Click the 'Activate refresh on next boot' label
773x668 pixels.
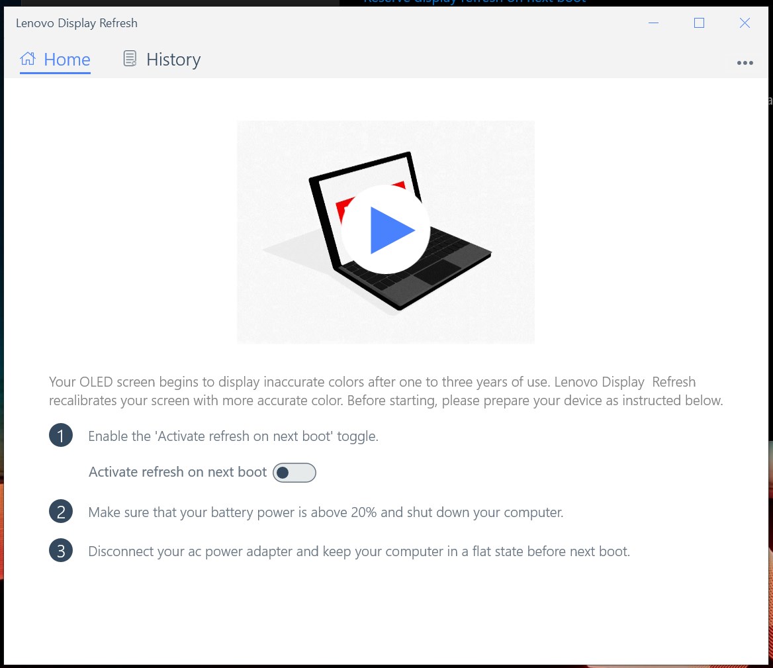coord(177,472)
